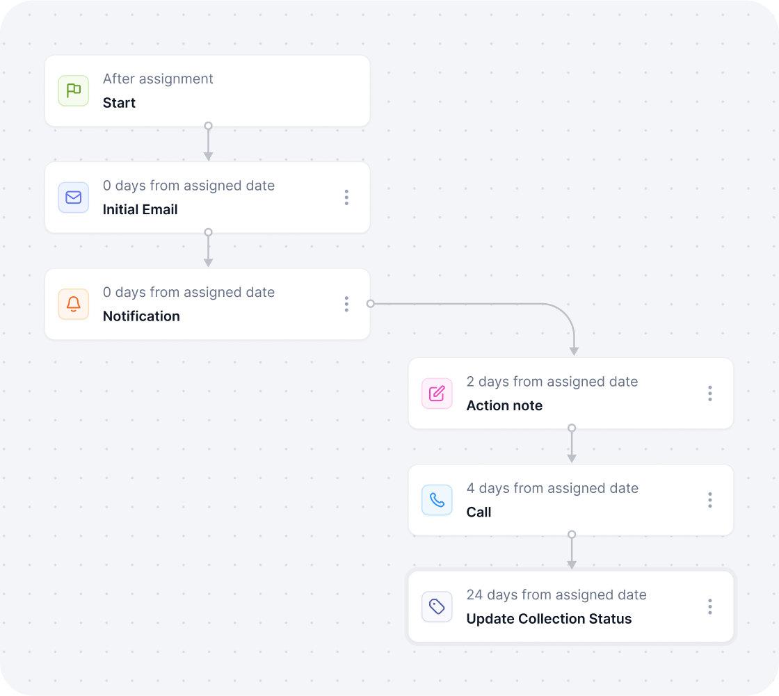Open Update Collection Status options menu
Viewport: 779px width, 696px height.
pyautogui.click(x=710, y=606)
